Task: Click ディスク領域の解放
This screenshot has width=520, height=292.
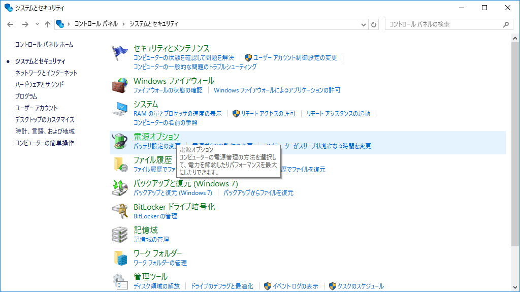Action: click(156, 286)
